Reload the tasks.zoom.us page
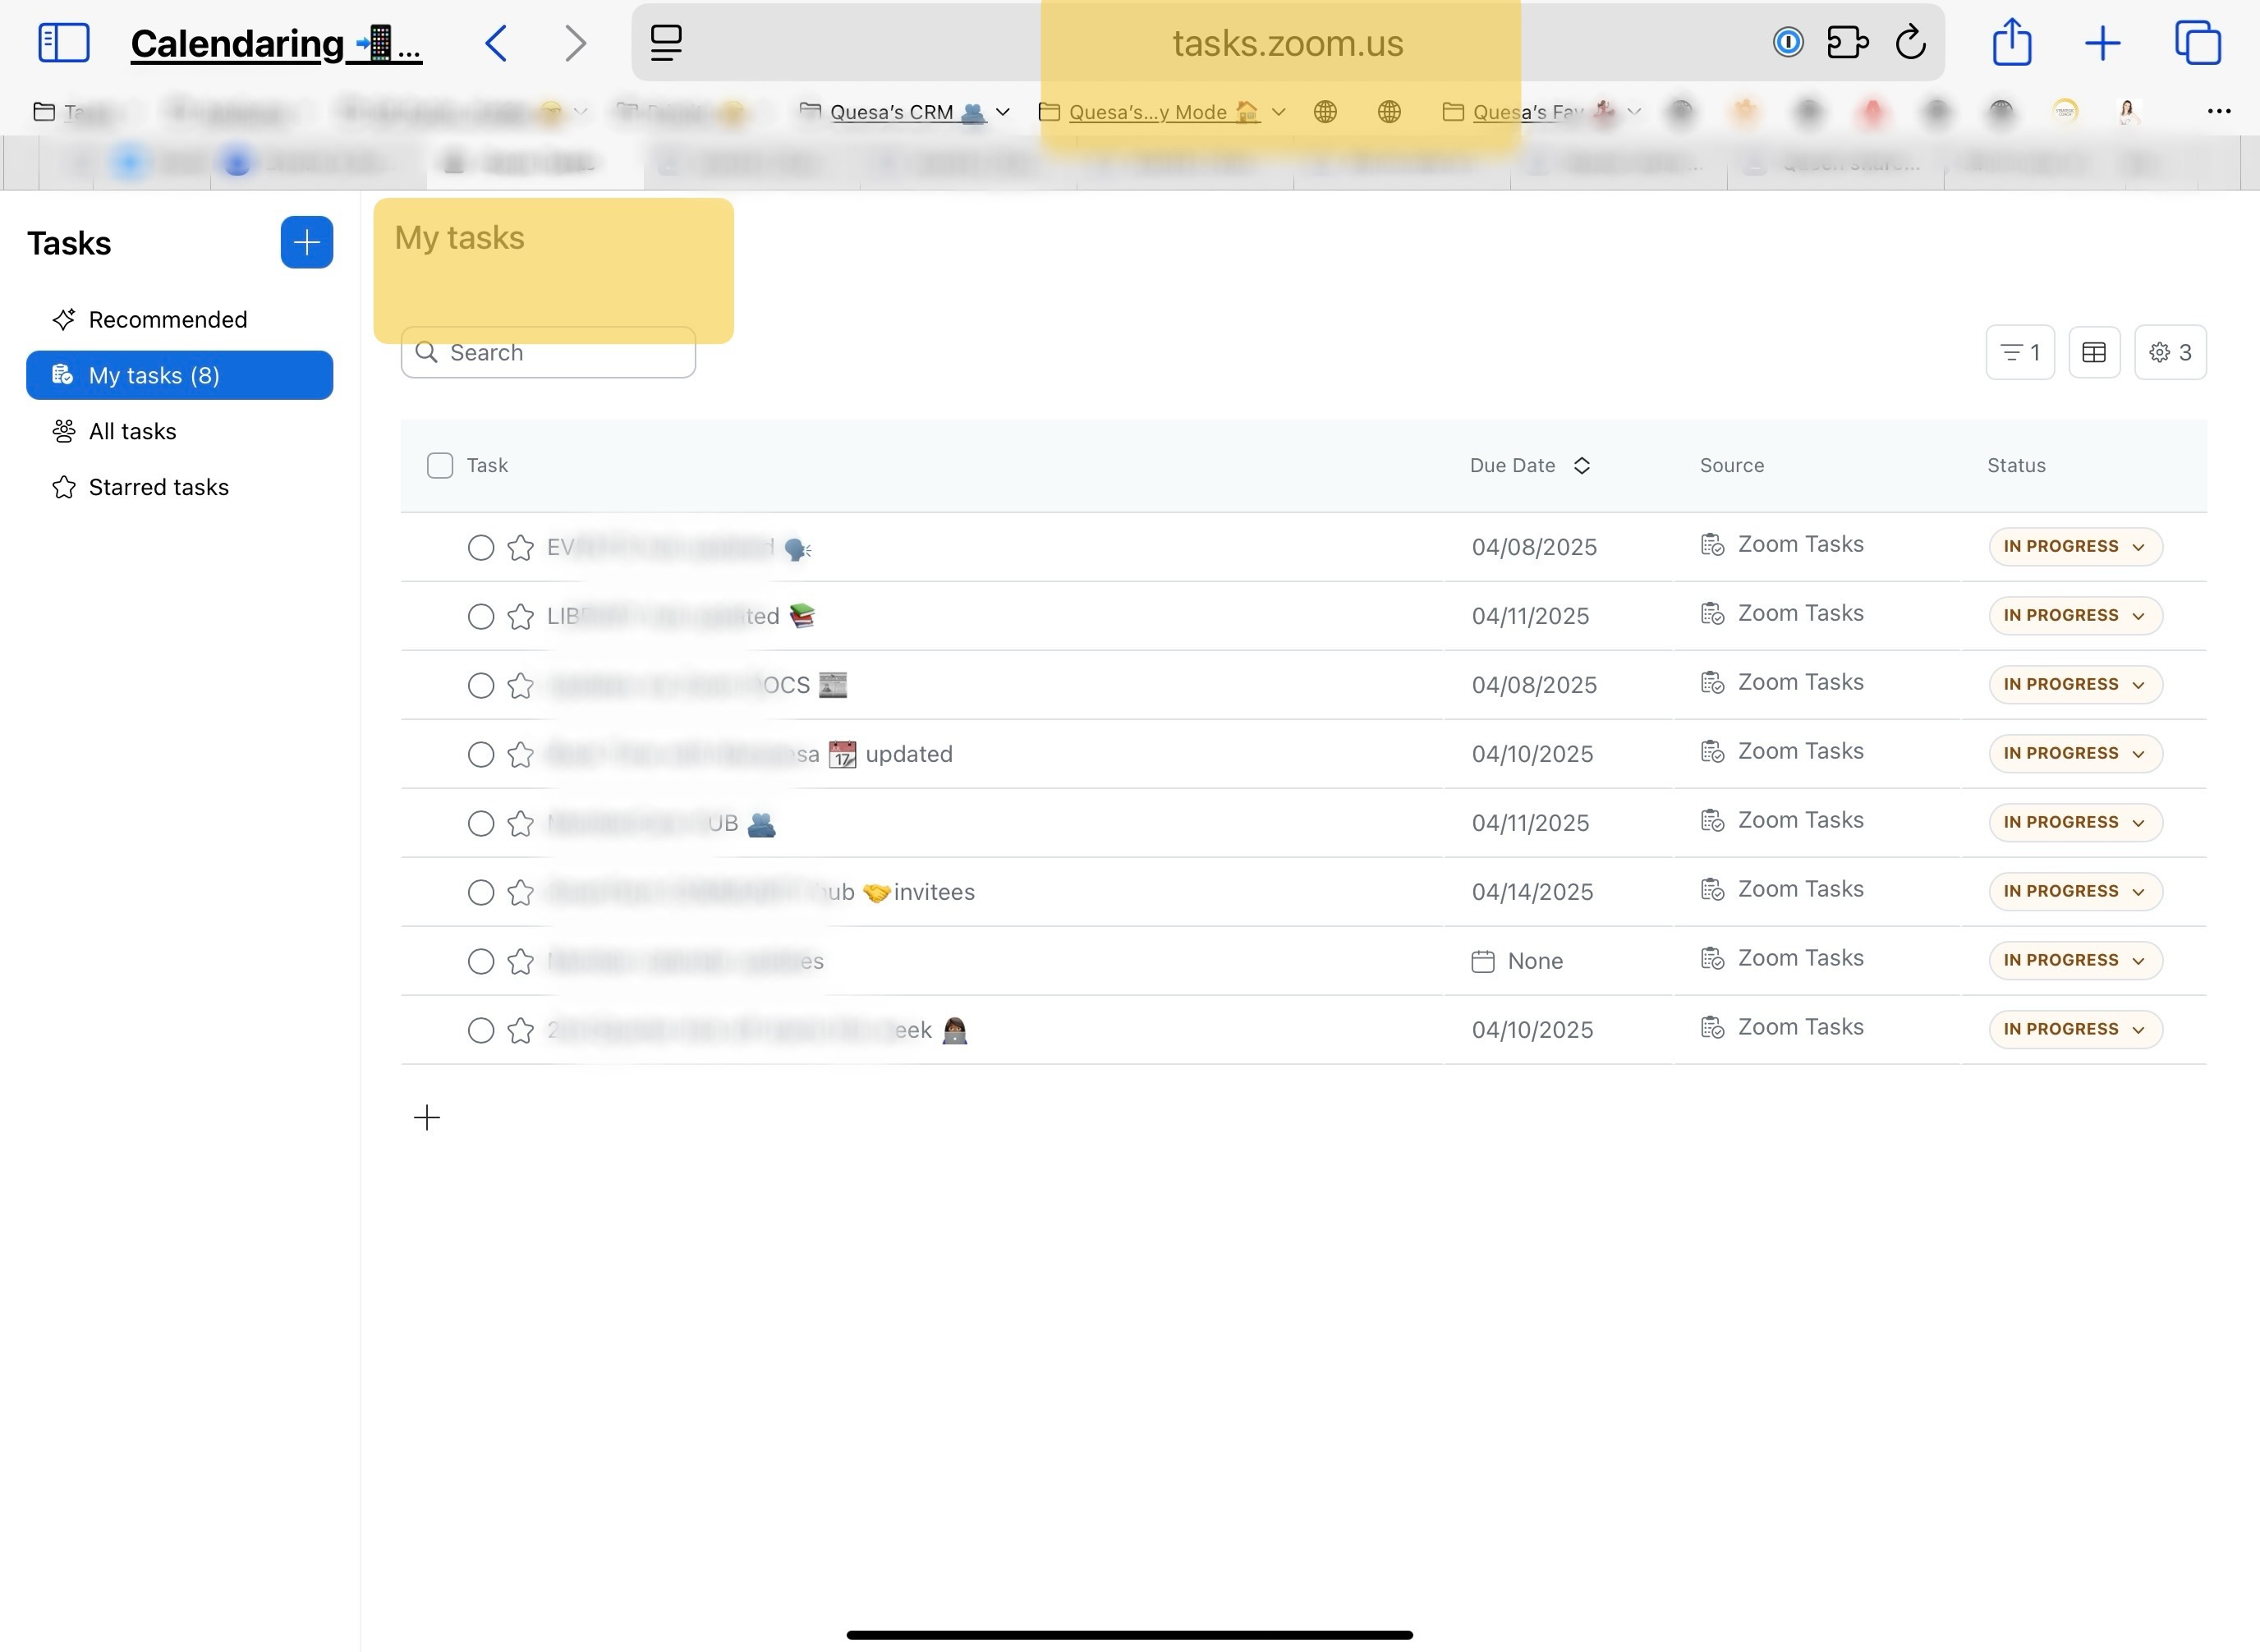This screenshot has height=1652, width=2260. (1910, 43)
